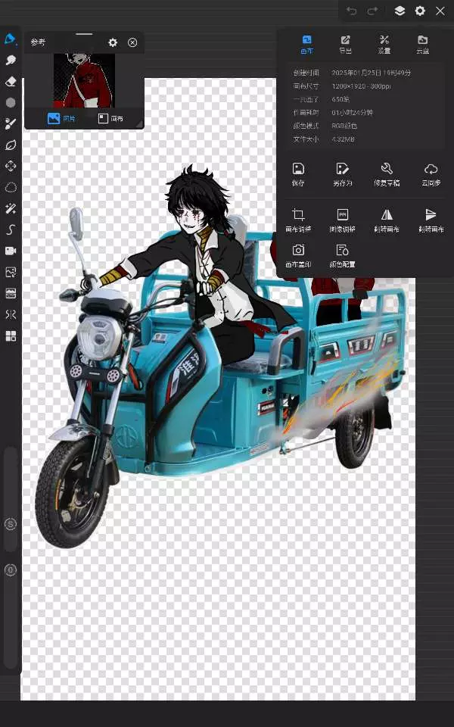Open the 画布 tab
Screen dimensions: 454x727
307,45
